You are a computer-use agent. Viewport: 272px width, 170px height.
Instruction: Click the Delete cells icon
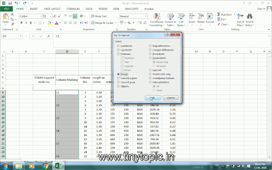(x=201, y=16)
